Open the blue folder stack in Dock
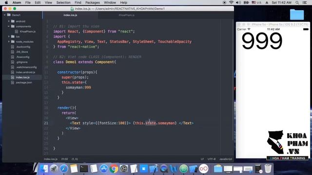The height and width of the screenshot is (175, 312). pyautogui.click(x=218, y=169)
